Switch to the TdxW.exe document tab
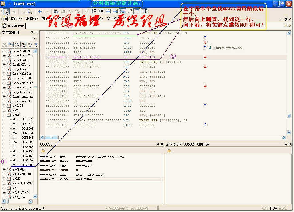The image size is (294, 212). coord(13,26)
